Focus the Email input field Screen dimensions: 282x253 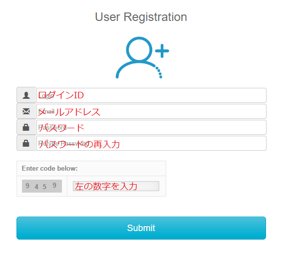pos(151,111)
